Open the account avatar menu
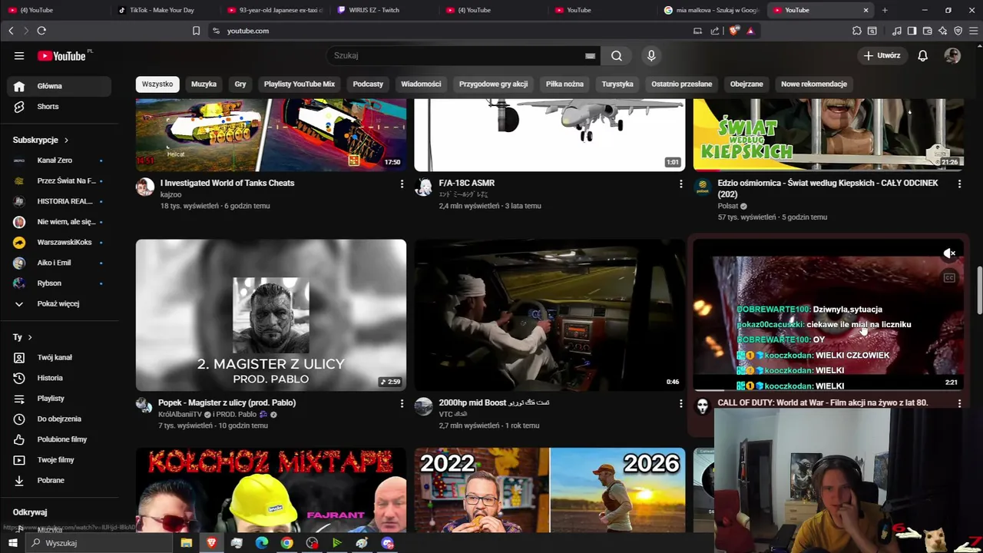 click(952, 55)
